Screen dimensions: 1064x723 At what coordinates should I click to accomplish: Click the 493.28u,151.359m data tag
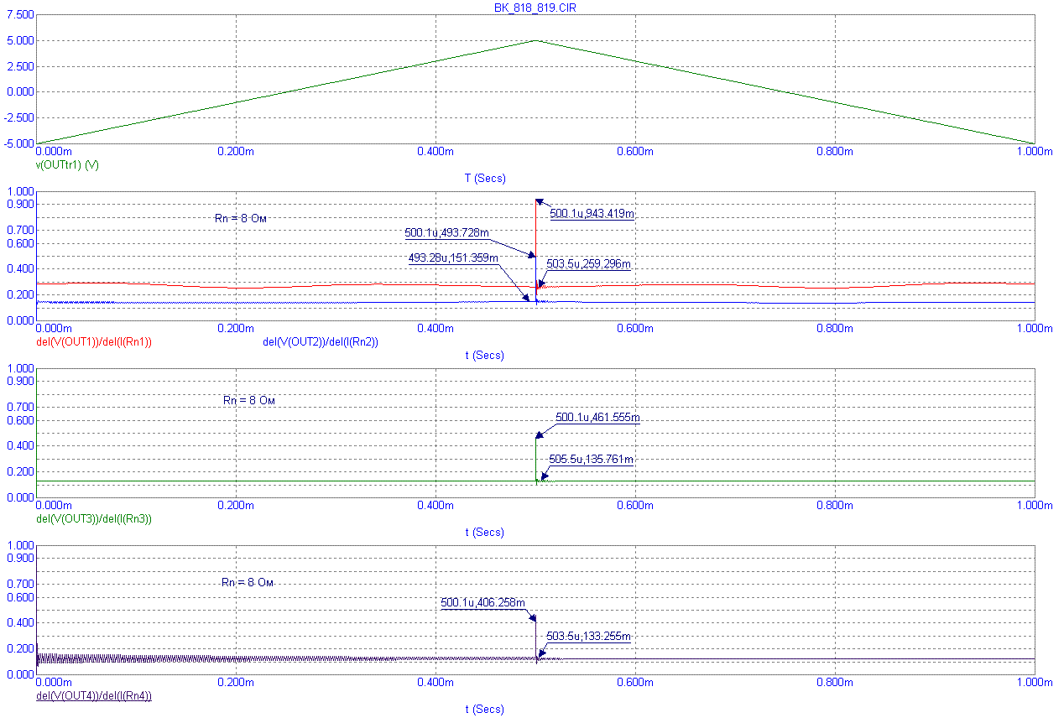(x=453, y=258)
